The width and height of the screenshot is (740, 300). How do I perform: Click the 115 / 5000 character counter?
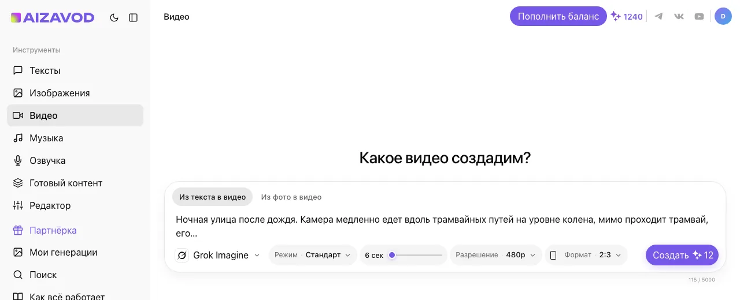click(702, 280)
